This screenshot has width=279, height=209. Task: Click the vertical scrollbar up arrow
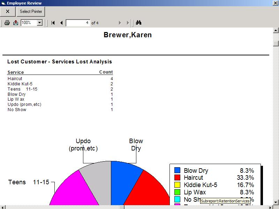click(276, 30)
